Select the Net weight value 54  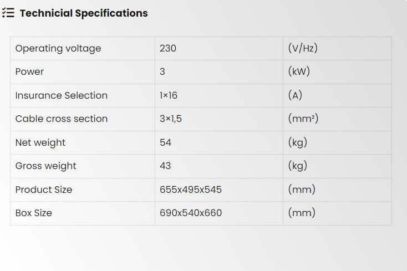pyautogui.click(x=166, y=142)
